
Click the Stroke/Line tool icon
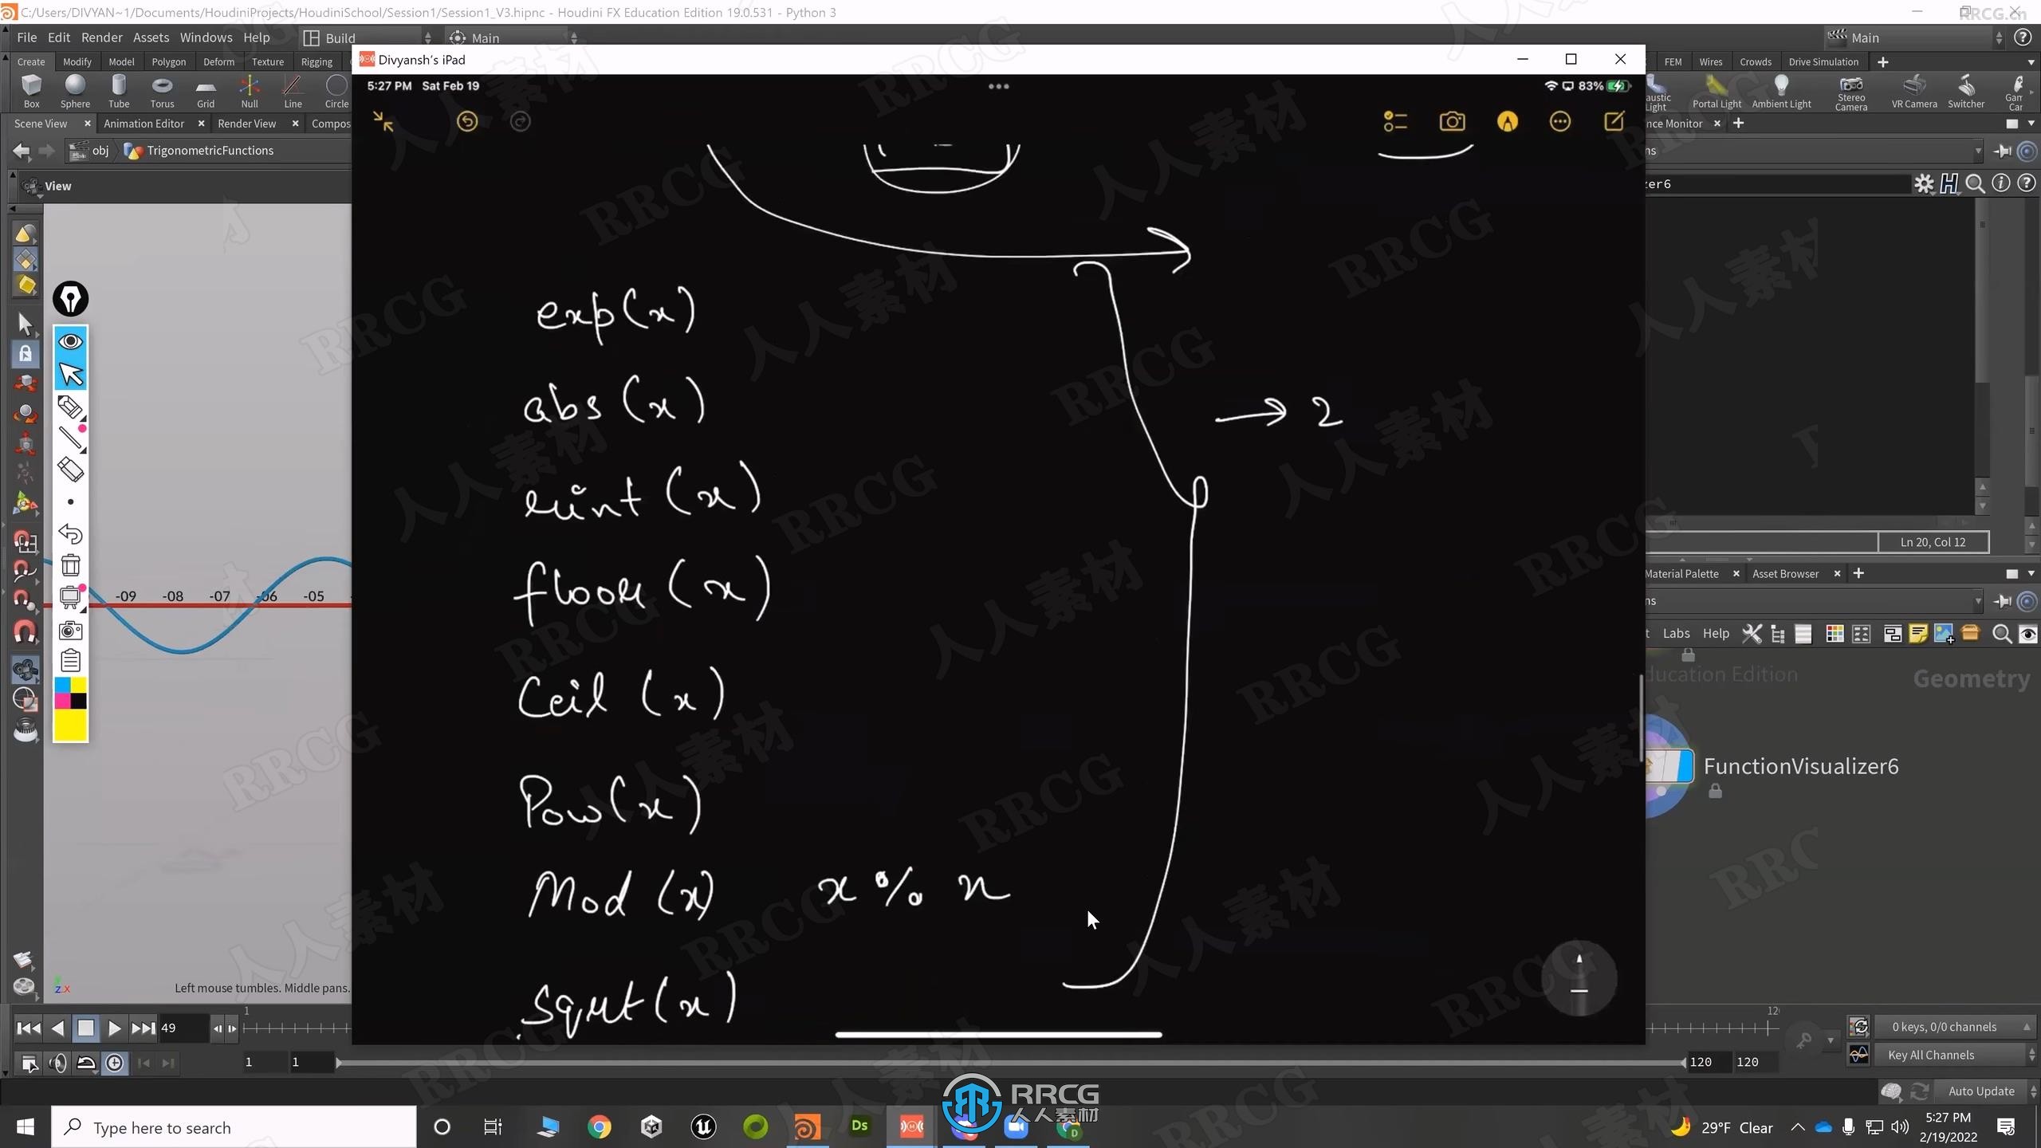pyautogui.click(x=70, y=440)
